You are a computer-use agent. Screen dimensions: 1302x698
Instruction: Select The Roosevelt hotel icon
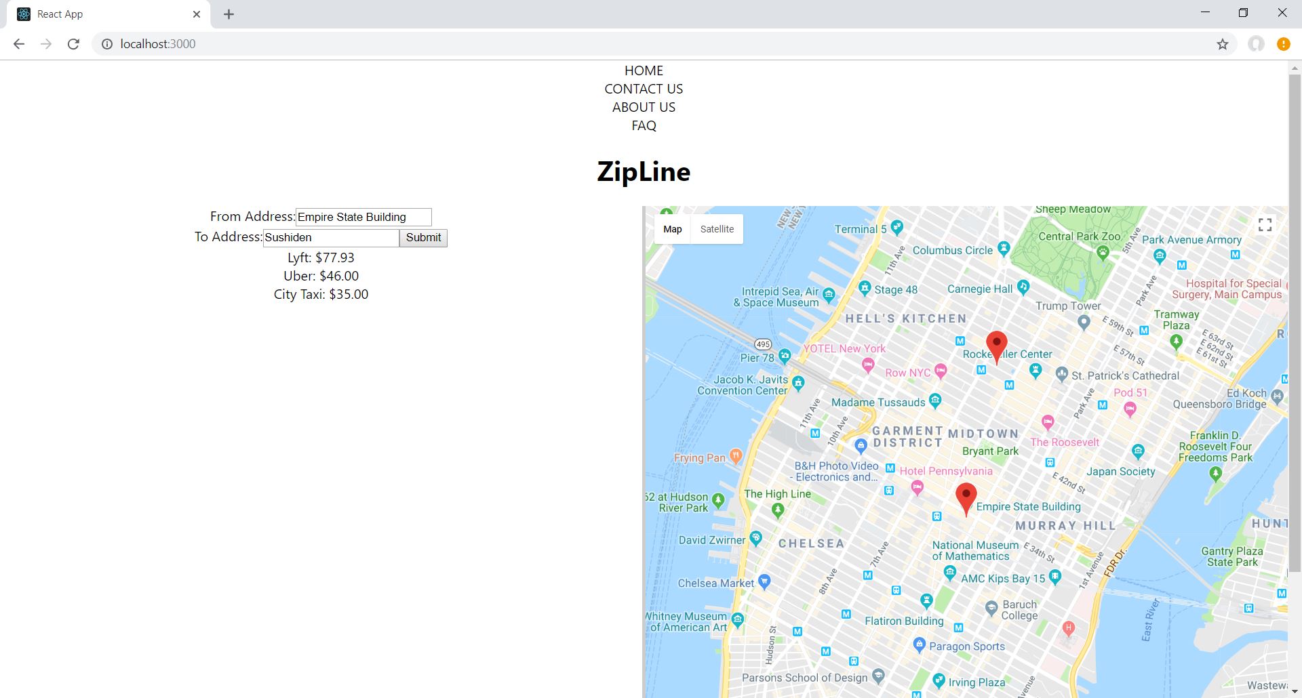click(x=1048, y=423)
